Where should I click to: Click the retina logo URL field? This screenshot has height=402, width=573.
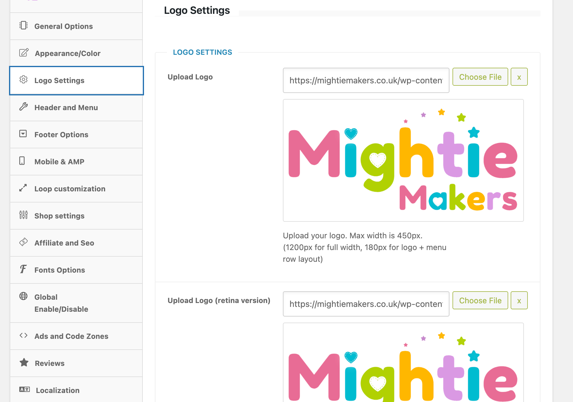point(366,304)
